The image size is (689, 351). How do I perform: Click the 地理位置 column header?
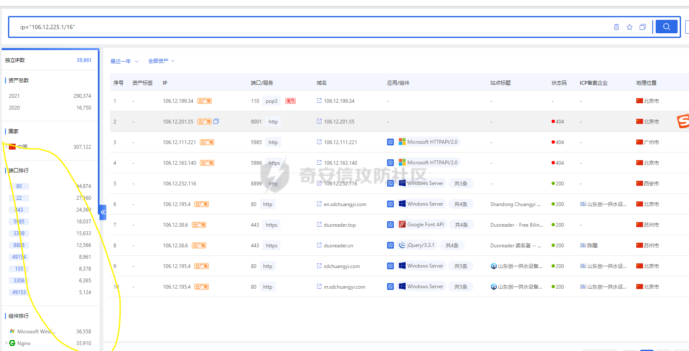point(646,83)
